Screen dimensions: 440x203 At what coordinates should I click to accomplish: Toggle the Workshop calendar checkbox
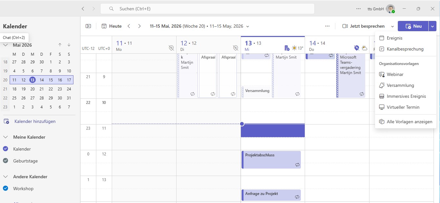(x=5, y=188)
